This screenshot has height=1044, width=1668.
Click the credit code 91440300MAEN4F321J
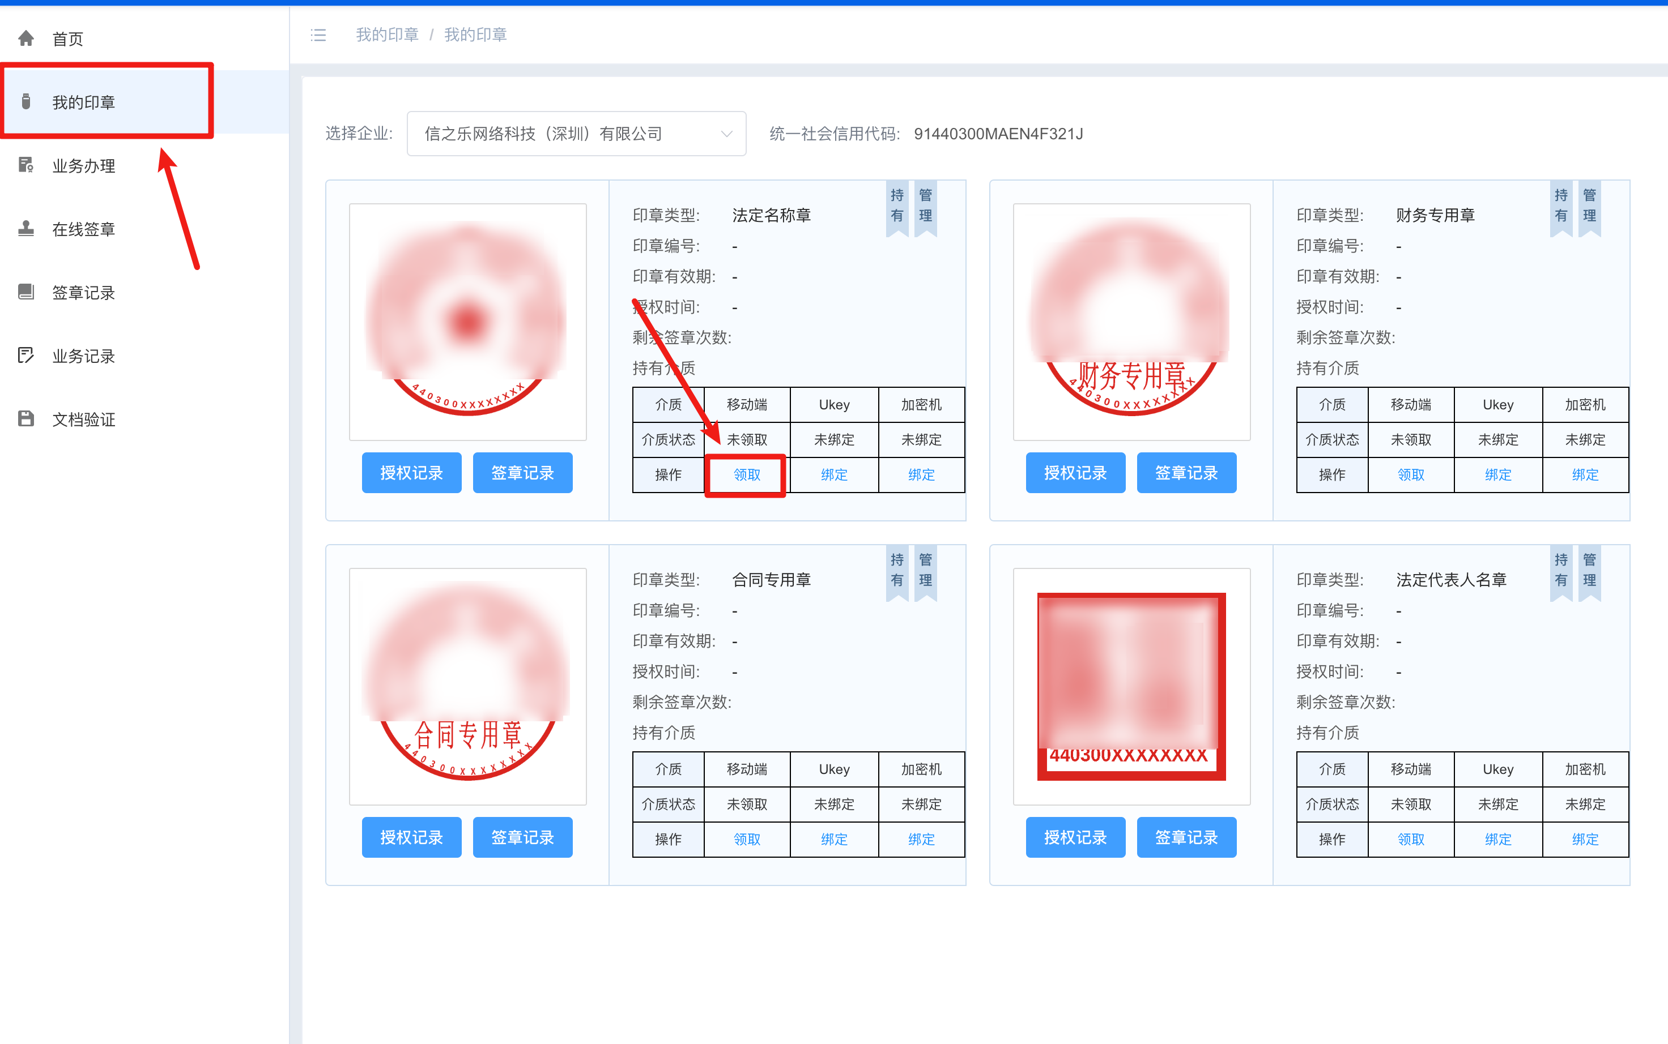coord(998,134)
